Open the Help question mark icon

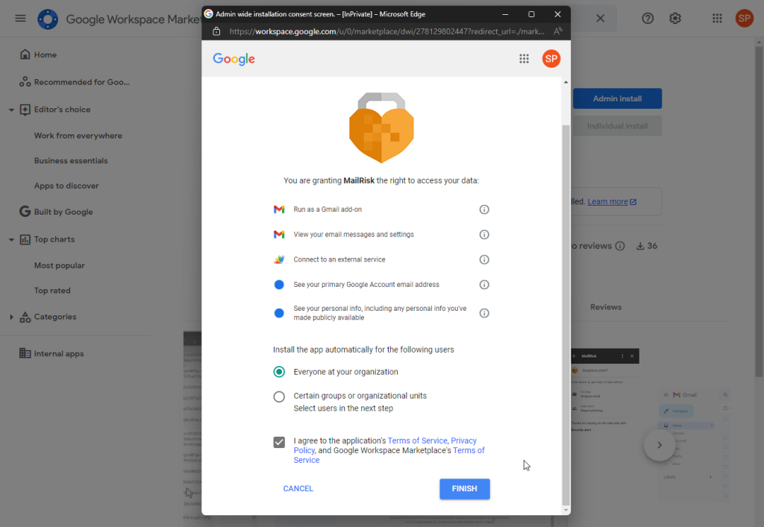pos(648,19)
